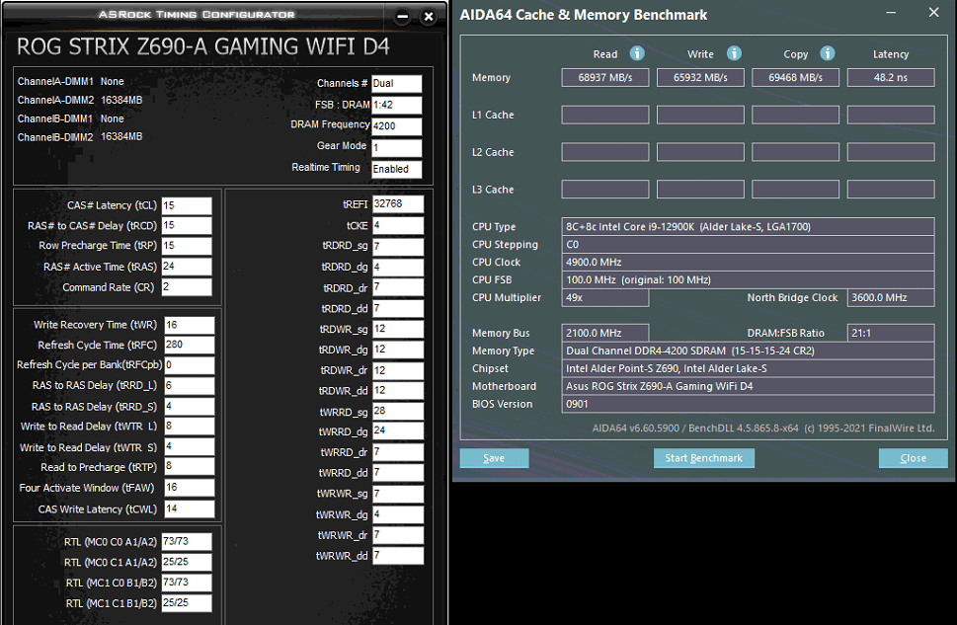Click the tRRD_L value field
This screenshot has height=625, width=957.
(x=190, y=386)
